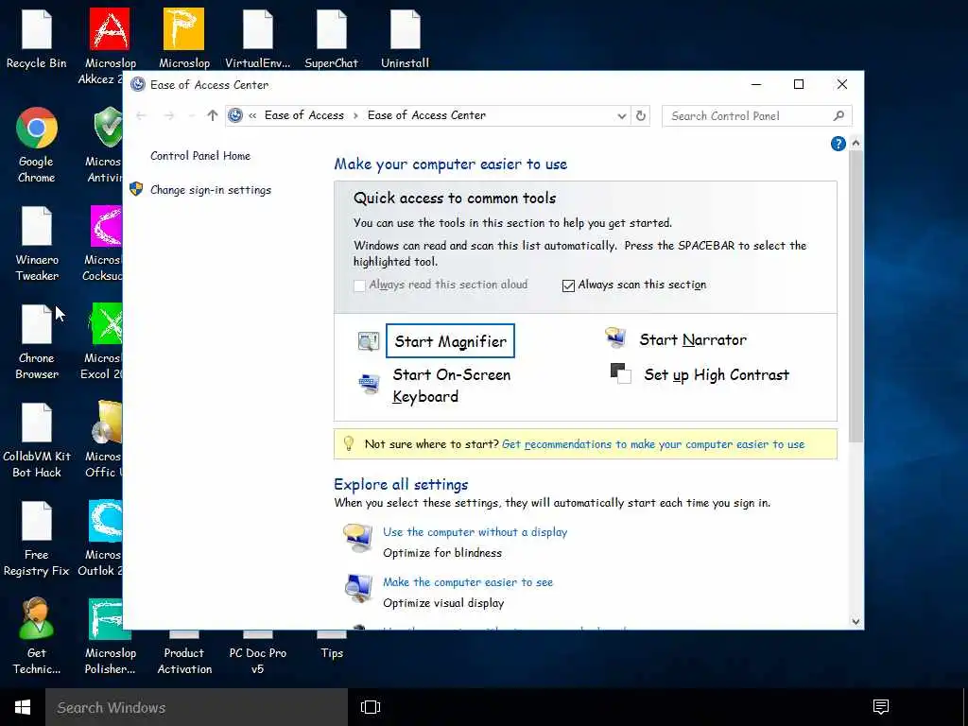This screenshot has height=726, width=968.
Task: Open Microsoft Antivirus shield icon
Action: 106,145
